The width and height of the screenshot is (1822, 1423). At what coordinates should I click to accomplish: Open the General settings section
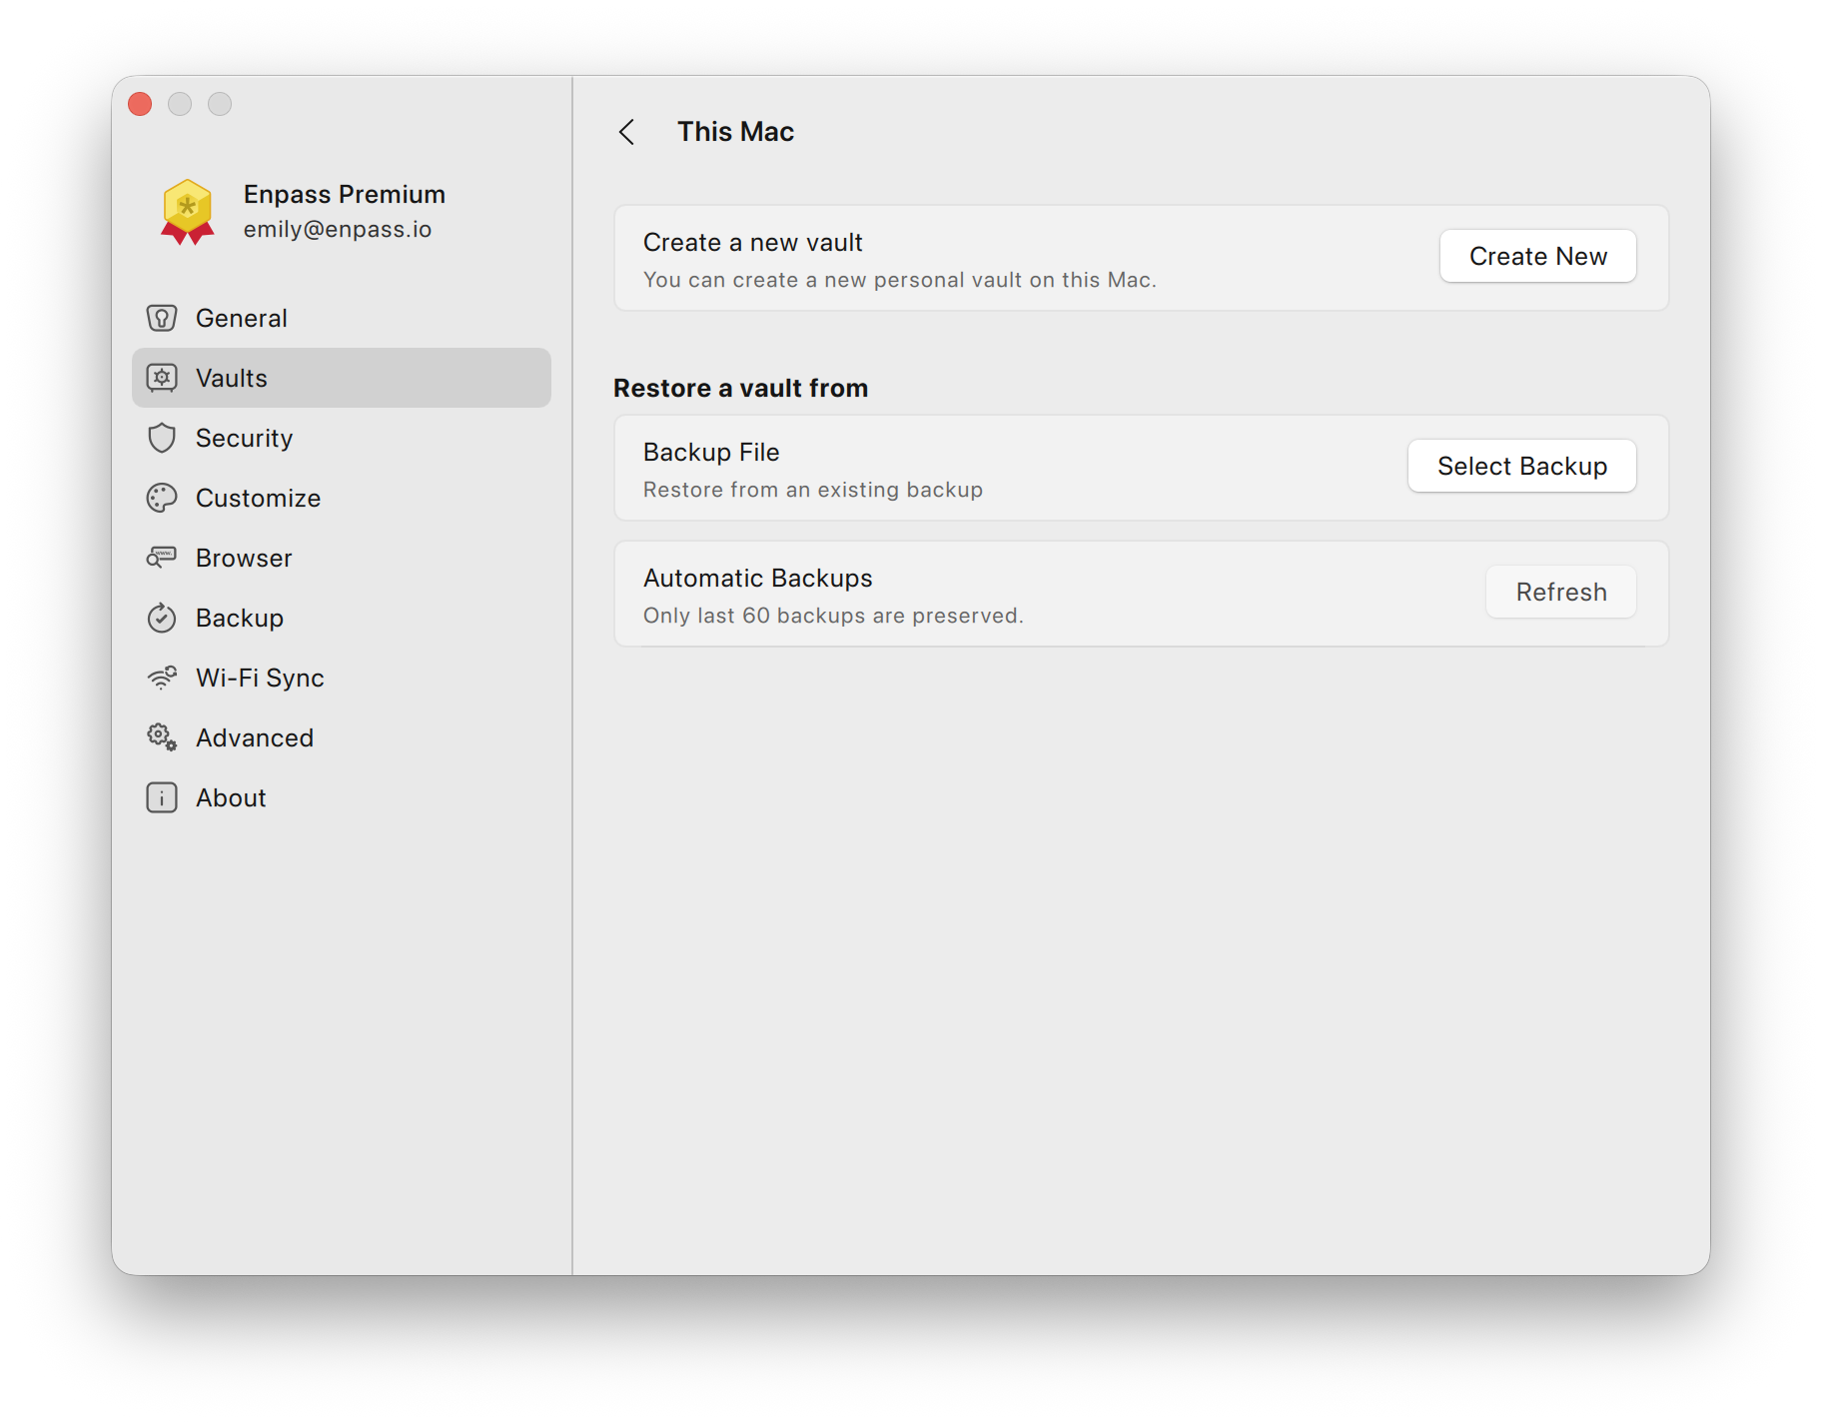click(x=342, y=318)
